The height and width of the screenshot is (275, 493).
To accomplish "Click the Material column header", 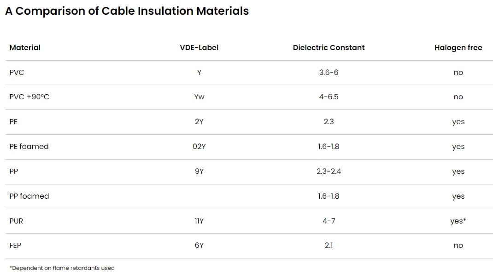I will tap(25, 47).
